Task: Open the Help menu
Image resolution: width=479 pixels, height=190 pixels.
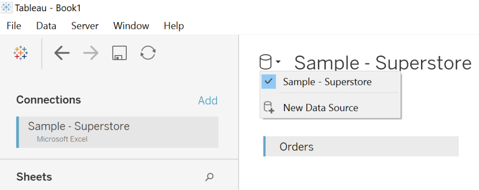Action: (x=174, y=26)
